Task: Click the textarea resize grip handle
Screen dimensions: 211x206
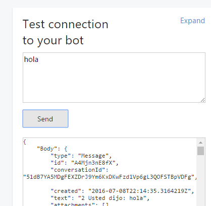Action: tap(203, 100)
